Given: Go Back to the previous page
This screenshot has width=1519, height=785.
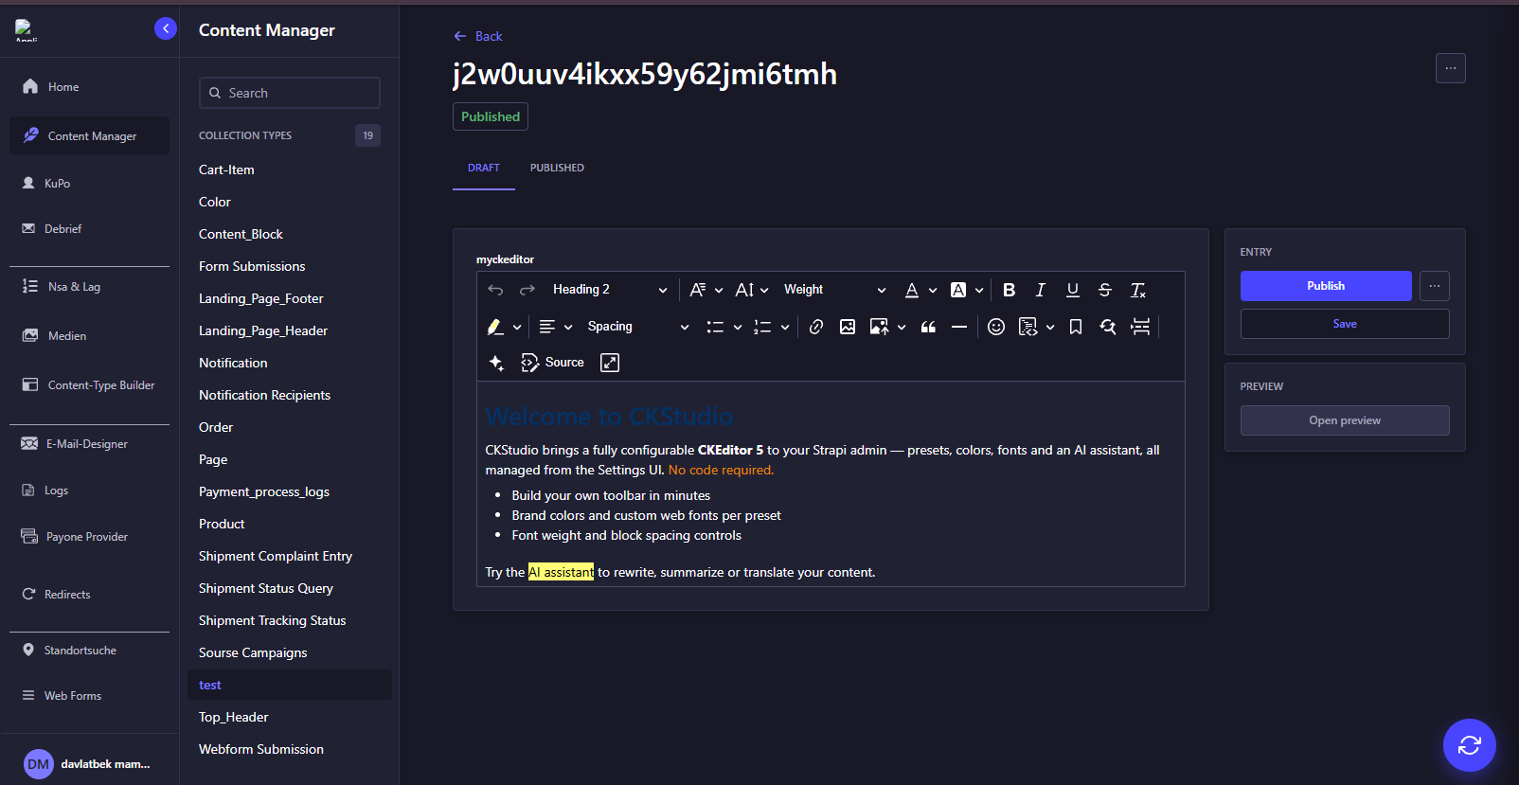Looking at the screenshot, I should click(x=478, y=36).
